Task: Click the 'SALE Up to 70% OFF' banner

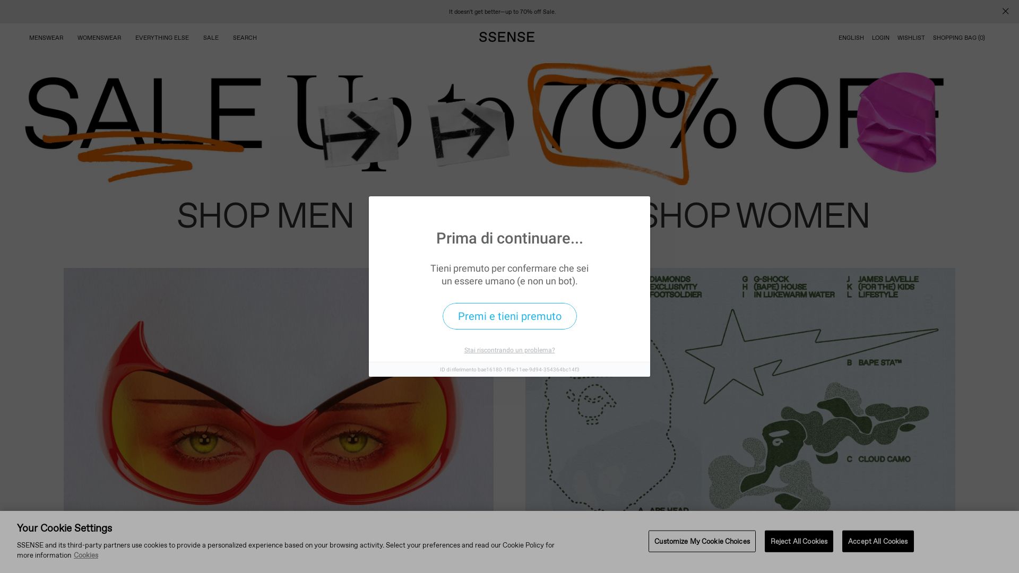Action: (x=484, y=123)
